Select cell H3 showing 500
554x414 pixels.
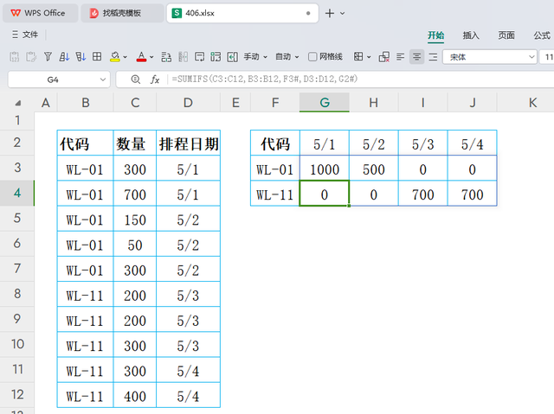(x=373, y=169)
